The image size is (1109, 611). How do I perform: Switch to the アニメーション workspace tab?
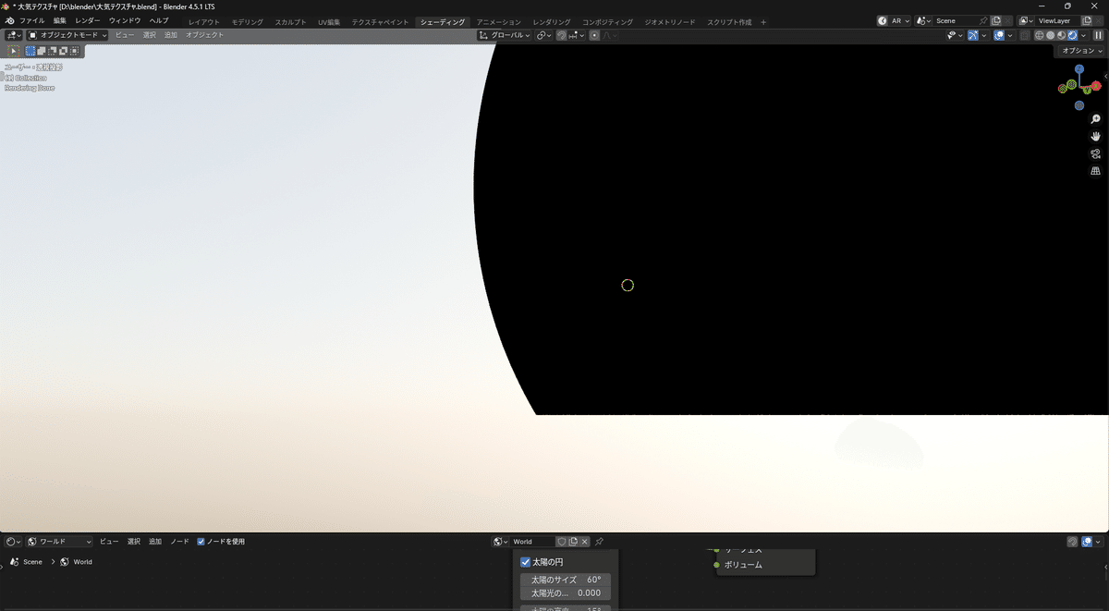498,21
